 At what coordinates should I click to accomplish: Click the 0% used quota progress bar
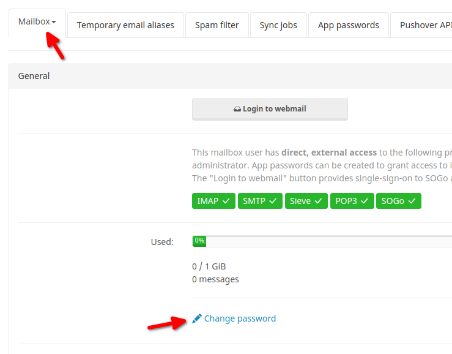pyautogui.click(x=322, y=241)
